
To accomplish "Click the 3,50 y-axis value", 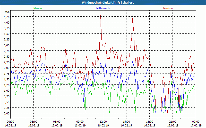I will [7, 34].
